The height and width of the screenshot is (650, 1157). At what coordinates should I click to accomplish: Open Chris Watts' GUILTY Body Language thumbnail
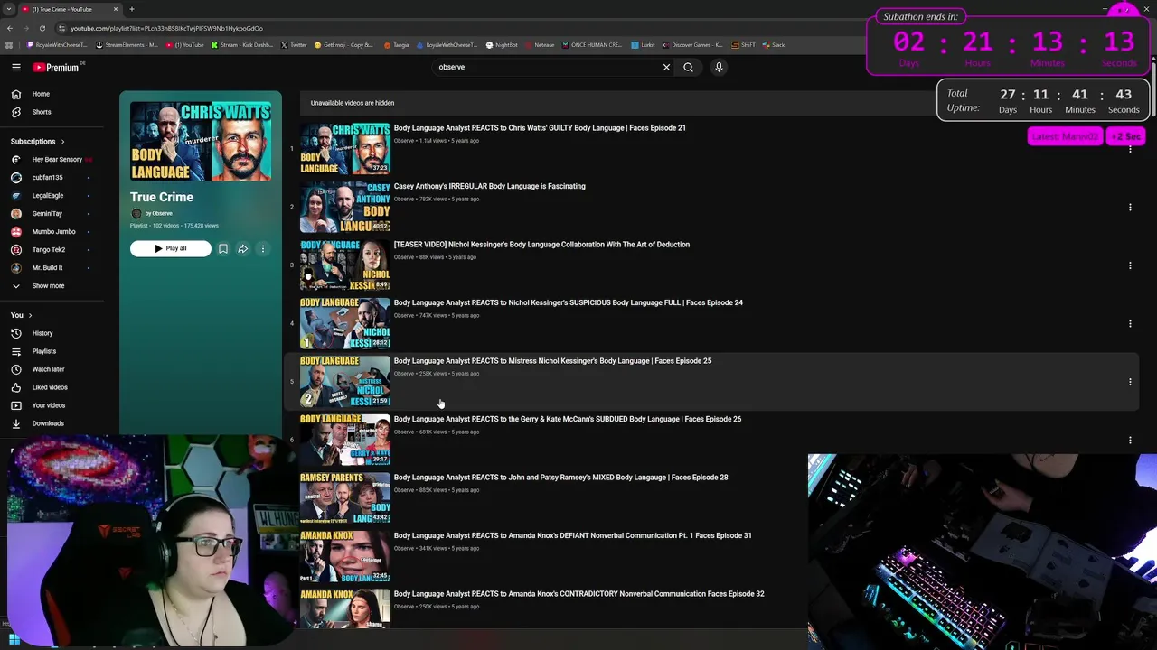click(345, 149)
